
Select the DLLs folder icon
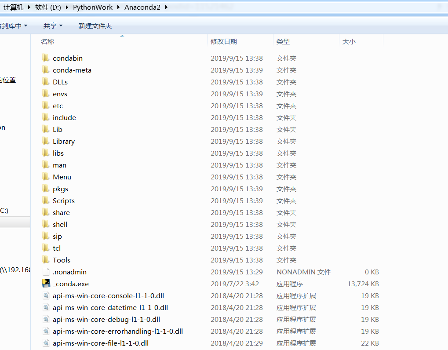tap(46, 82)
